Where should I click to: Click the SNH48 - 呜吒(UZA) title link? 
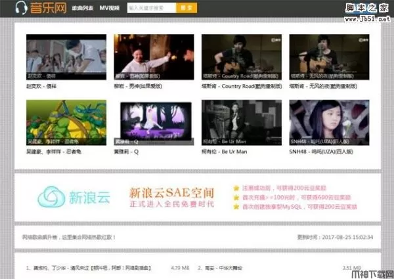tap(321, 152)
